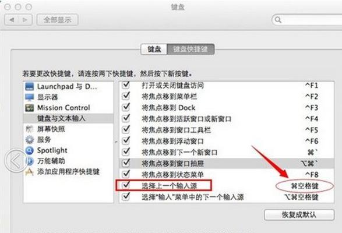Choose the Spotlight magnifier icon

click(30, 150)
